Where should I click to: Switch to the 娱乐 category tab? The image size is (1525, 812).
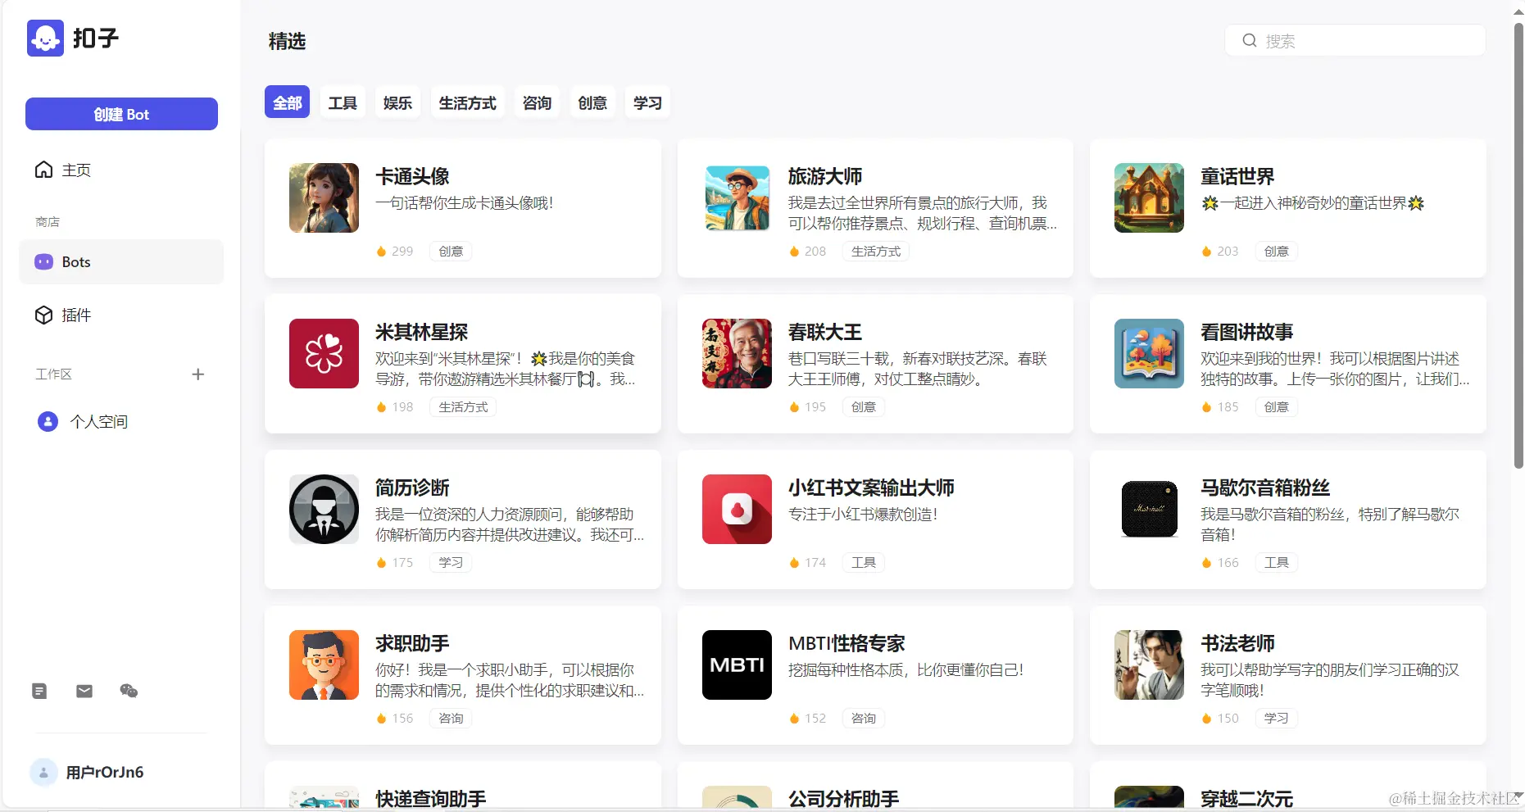coord(397,102)
